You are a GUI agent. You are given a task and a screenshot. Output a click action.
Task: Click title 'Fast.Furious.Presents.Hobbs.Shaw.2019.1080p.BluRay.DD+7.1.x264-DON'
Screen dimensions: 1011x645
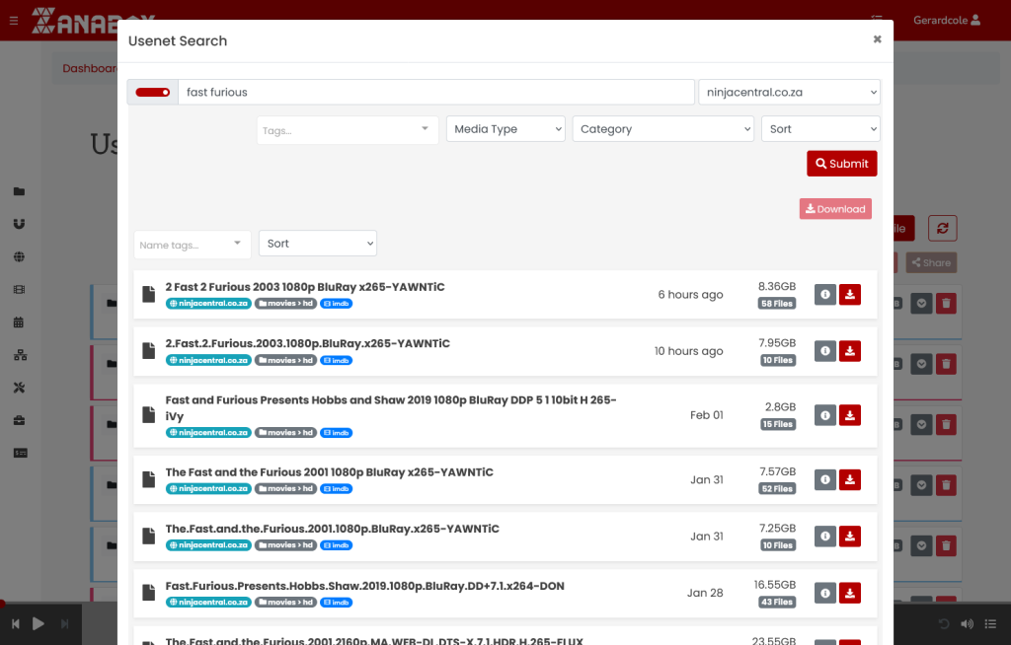(365, 586)
